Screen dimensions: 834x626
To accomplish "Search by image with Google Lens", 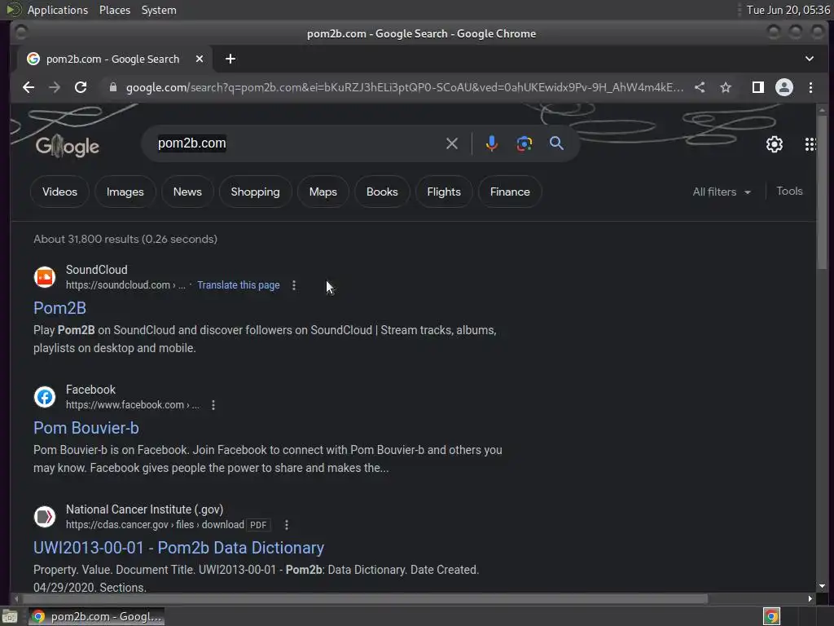I will click(x=524, y=143).
